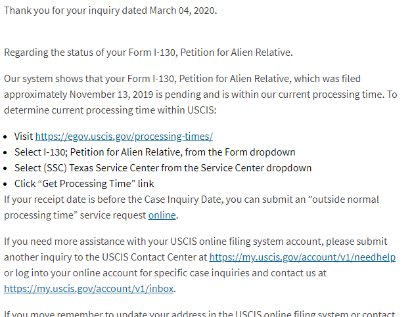The width and height of the screenshot is (412, 317).
Task: Click the date "March 04, 2020"
Action: pyautogui.click(x=183, y=11)
